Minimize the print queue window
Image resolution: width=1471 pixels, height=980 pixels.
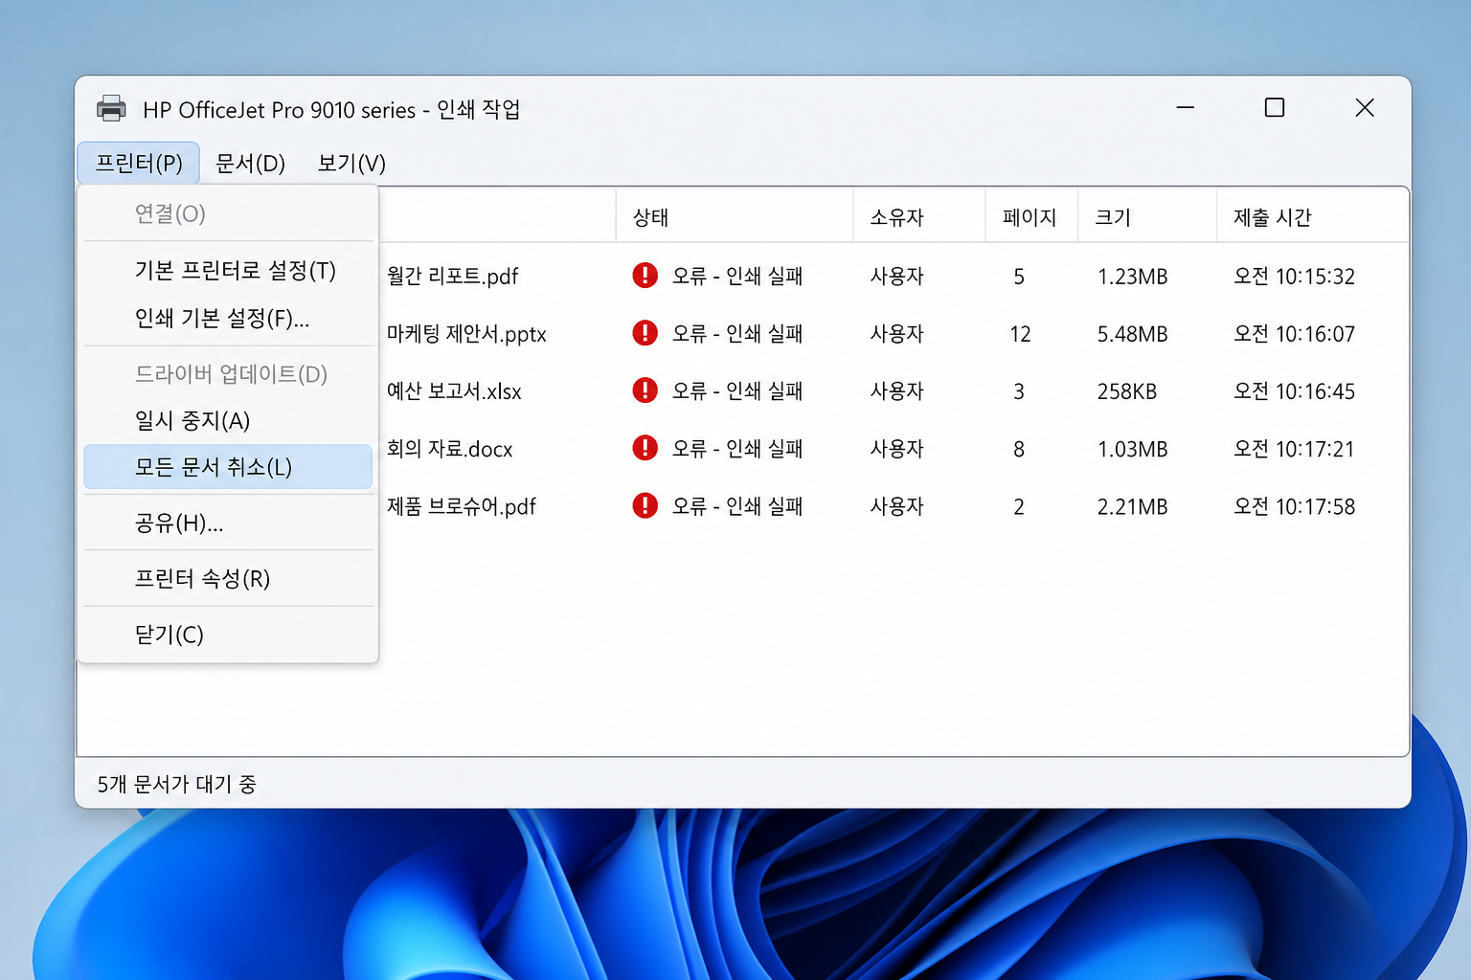point(1186,107)
